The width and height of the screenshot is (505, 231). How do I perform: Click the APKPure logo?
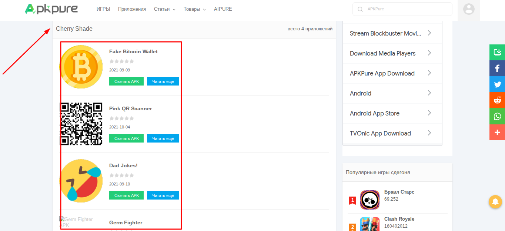click(51, 9)
